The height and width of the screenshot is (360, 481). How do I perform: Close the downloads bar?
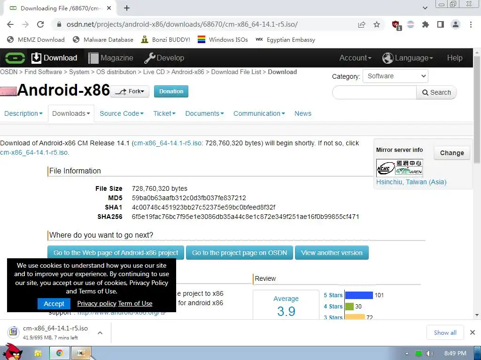[473, 332]
